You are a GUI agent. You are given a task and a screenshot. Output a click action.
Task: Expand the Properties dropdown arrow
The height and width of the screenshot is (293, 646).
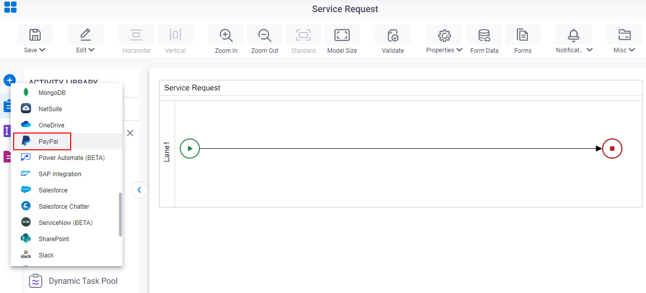pos(459,50)
